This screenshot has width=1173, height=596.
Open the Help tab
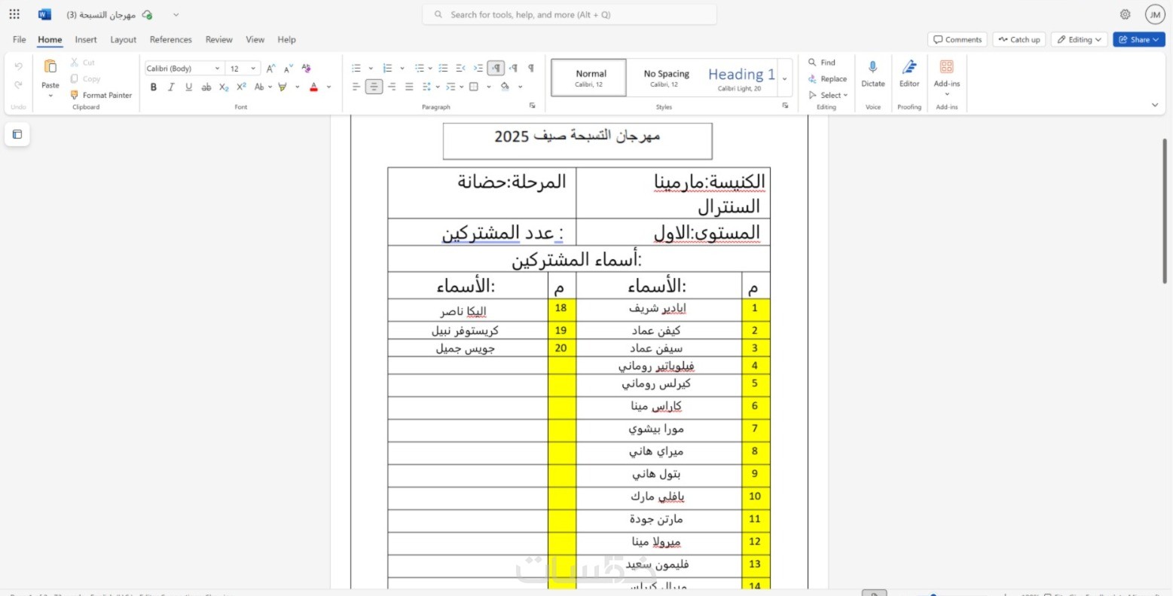(286, 39)
